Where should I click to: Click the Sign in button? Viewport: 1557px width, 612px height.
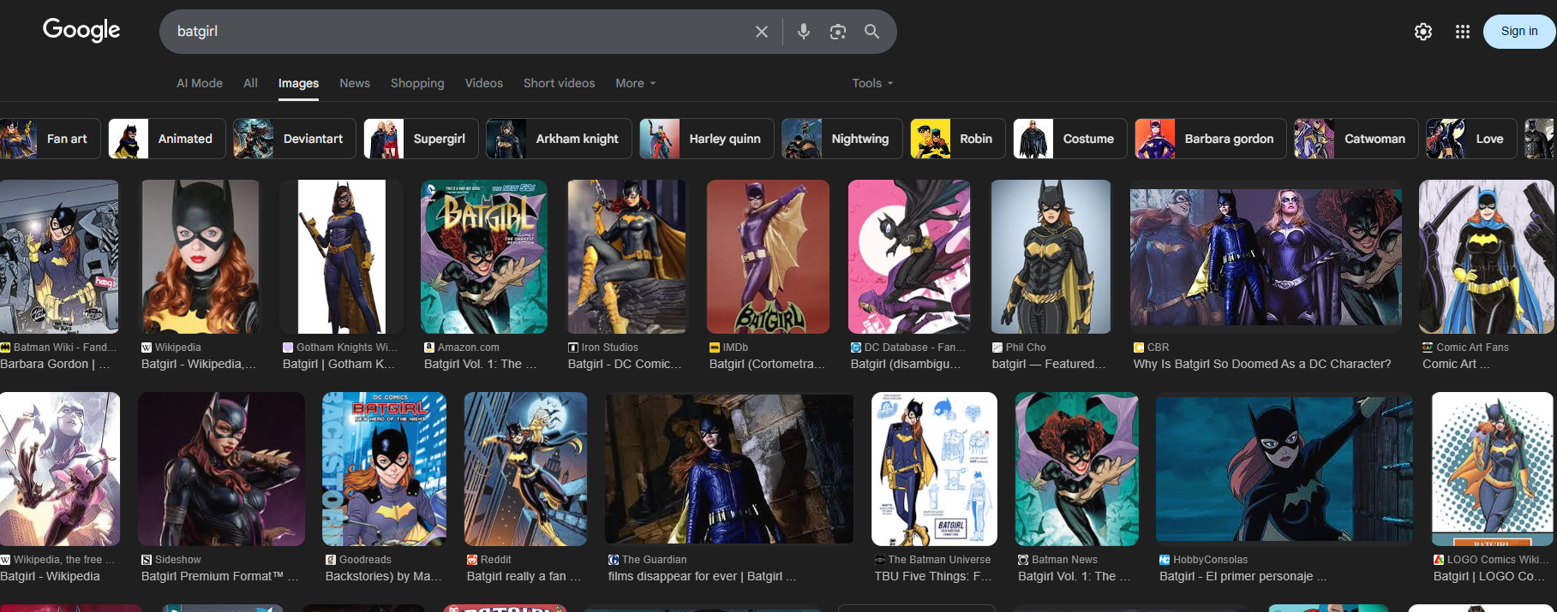pyautogui.click(x=1519, y=32)
